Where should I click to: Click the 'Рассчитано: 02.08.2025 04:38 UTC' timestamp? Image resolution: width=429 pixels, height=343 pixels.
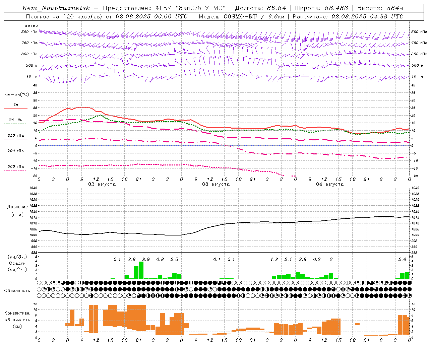coord(348,16)
